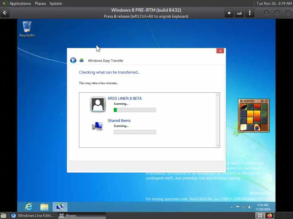Shuffle the puzzle gadget tiles

(x=266, y=101)
